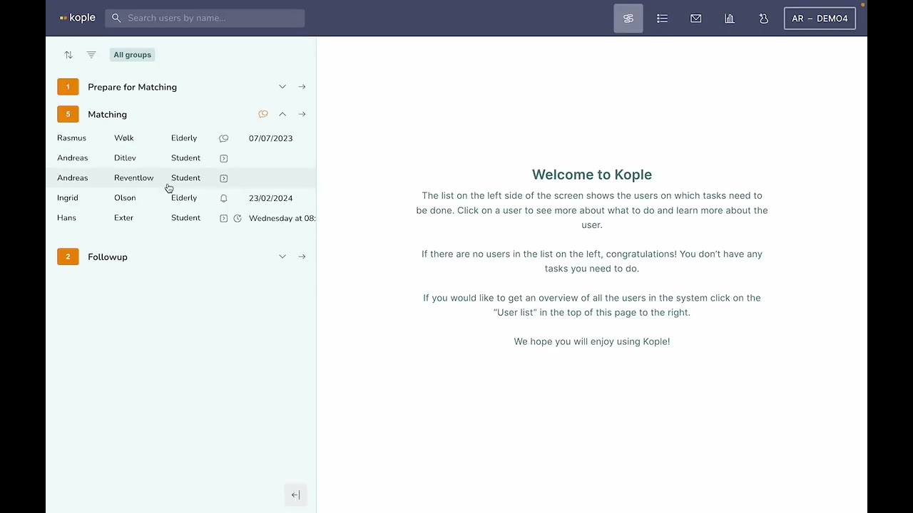Click the surname Exter
The height and width of the screenshot is (513, 913).
coord(123,218)
